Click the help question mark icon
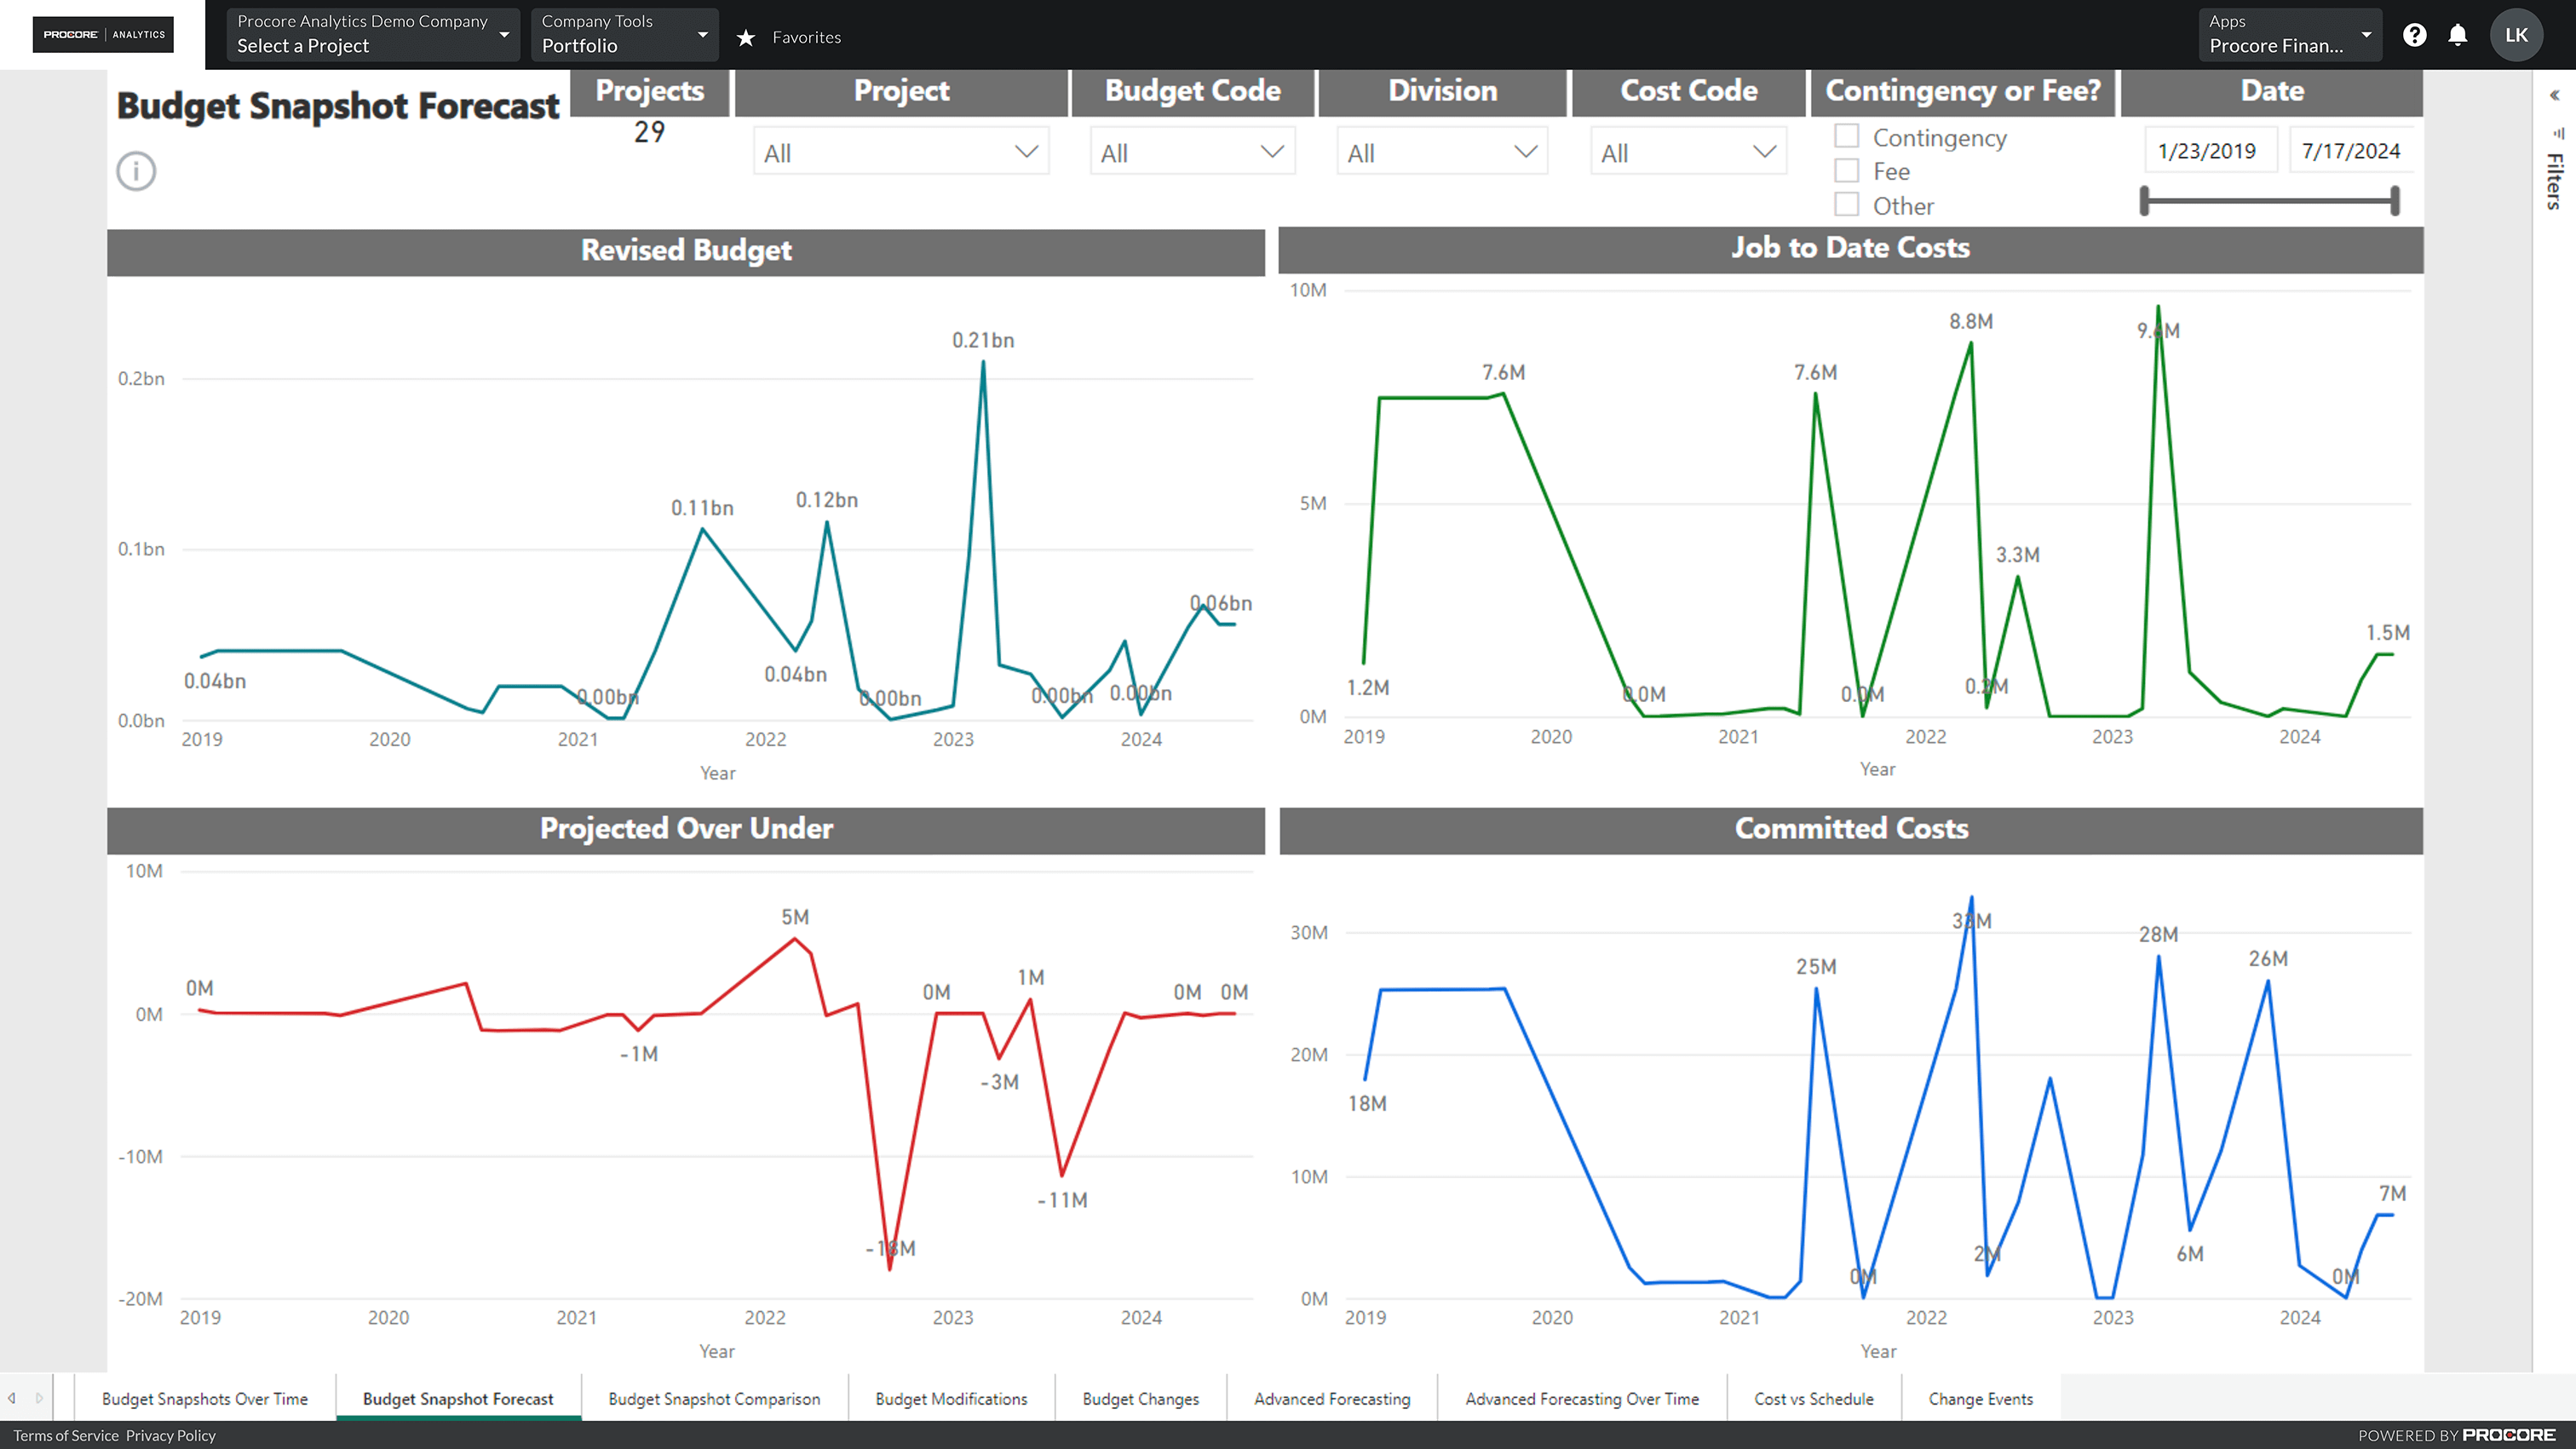2576x1449 pixels. coord(2415,33)
